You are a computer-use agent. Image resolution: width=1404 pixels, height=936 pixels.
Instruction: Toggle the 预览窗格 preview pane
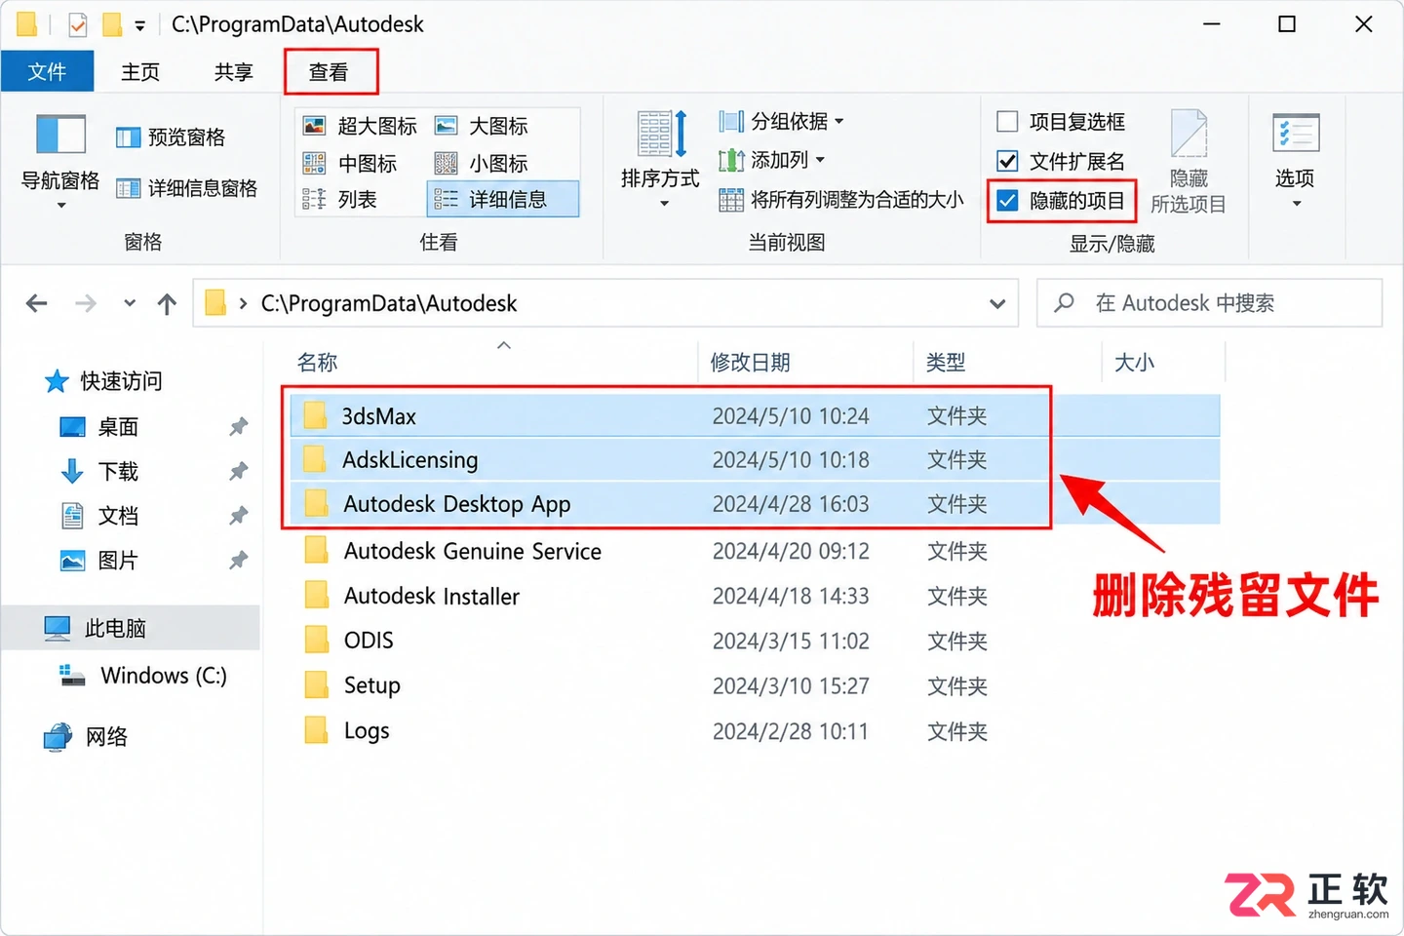172,137
